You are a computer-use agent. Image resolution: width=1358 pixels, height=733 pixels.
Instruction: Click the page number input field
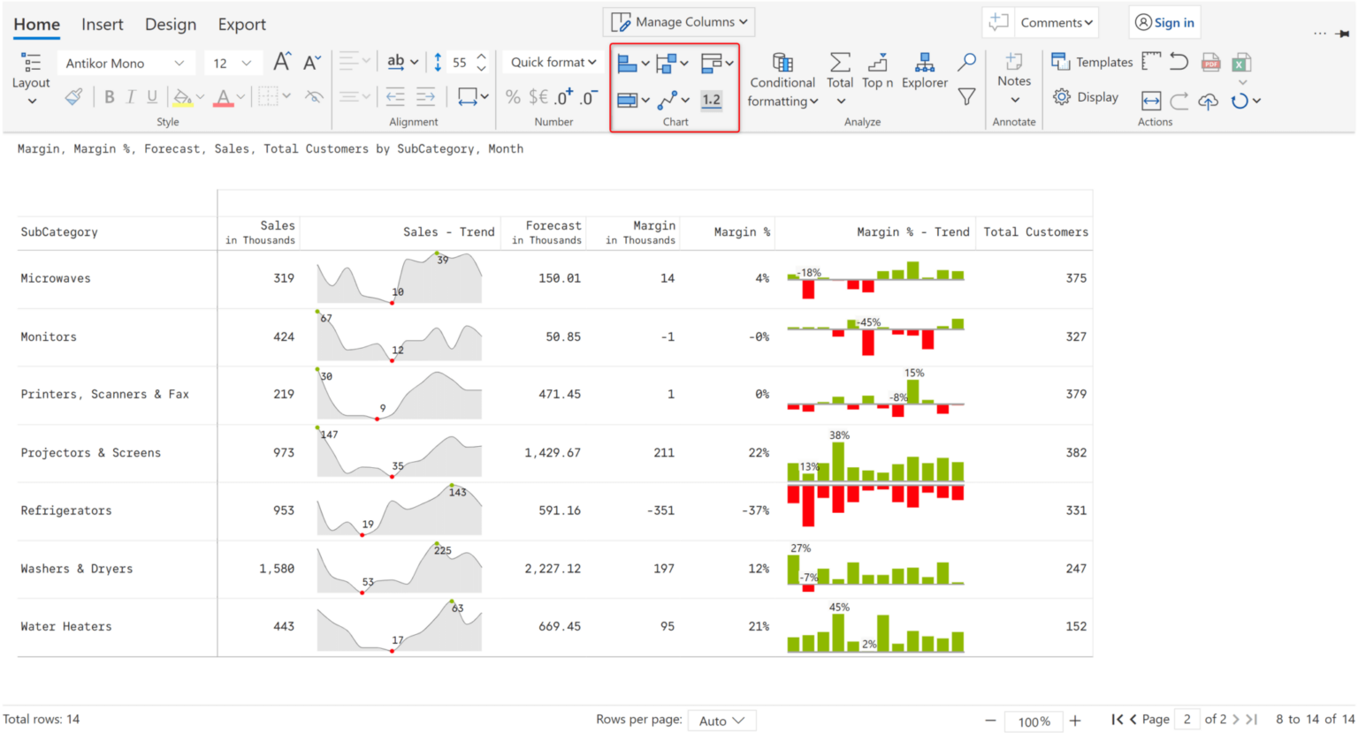tap(1186, 719)
